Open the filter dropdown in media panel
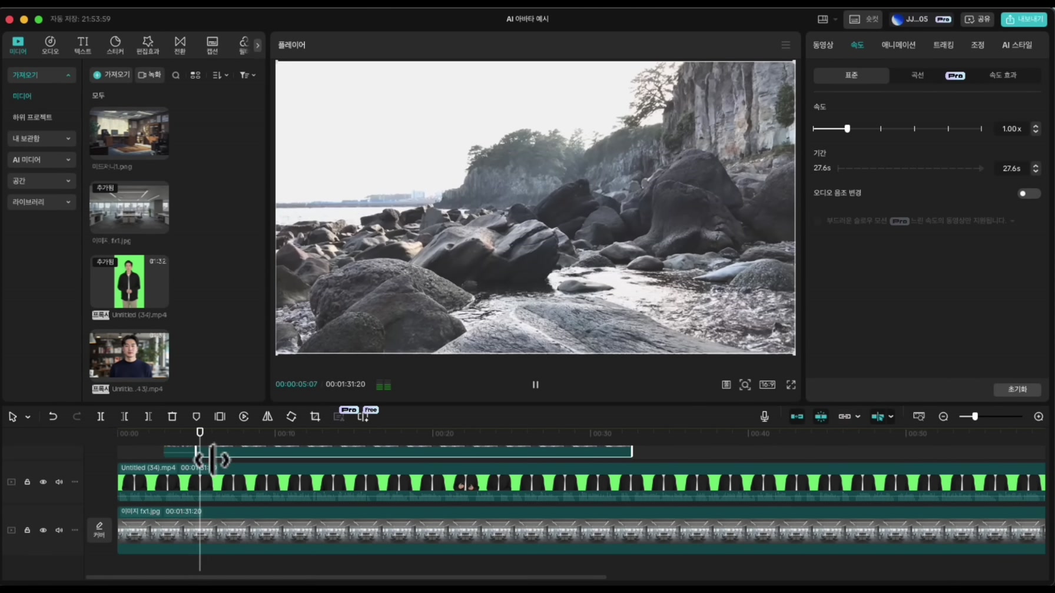 248,75
